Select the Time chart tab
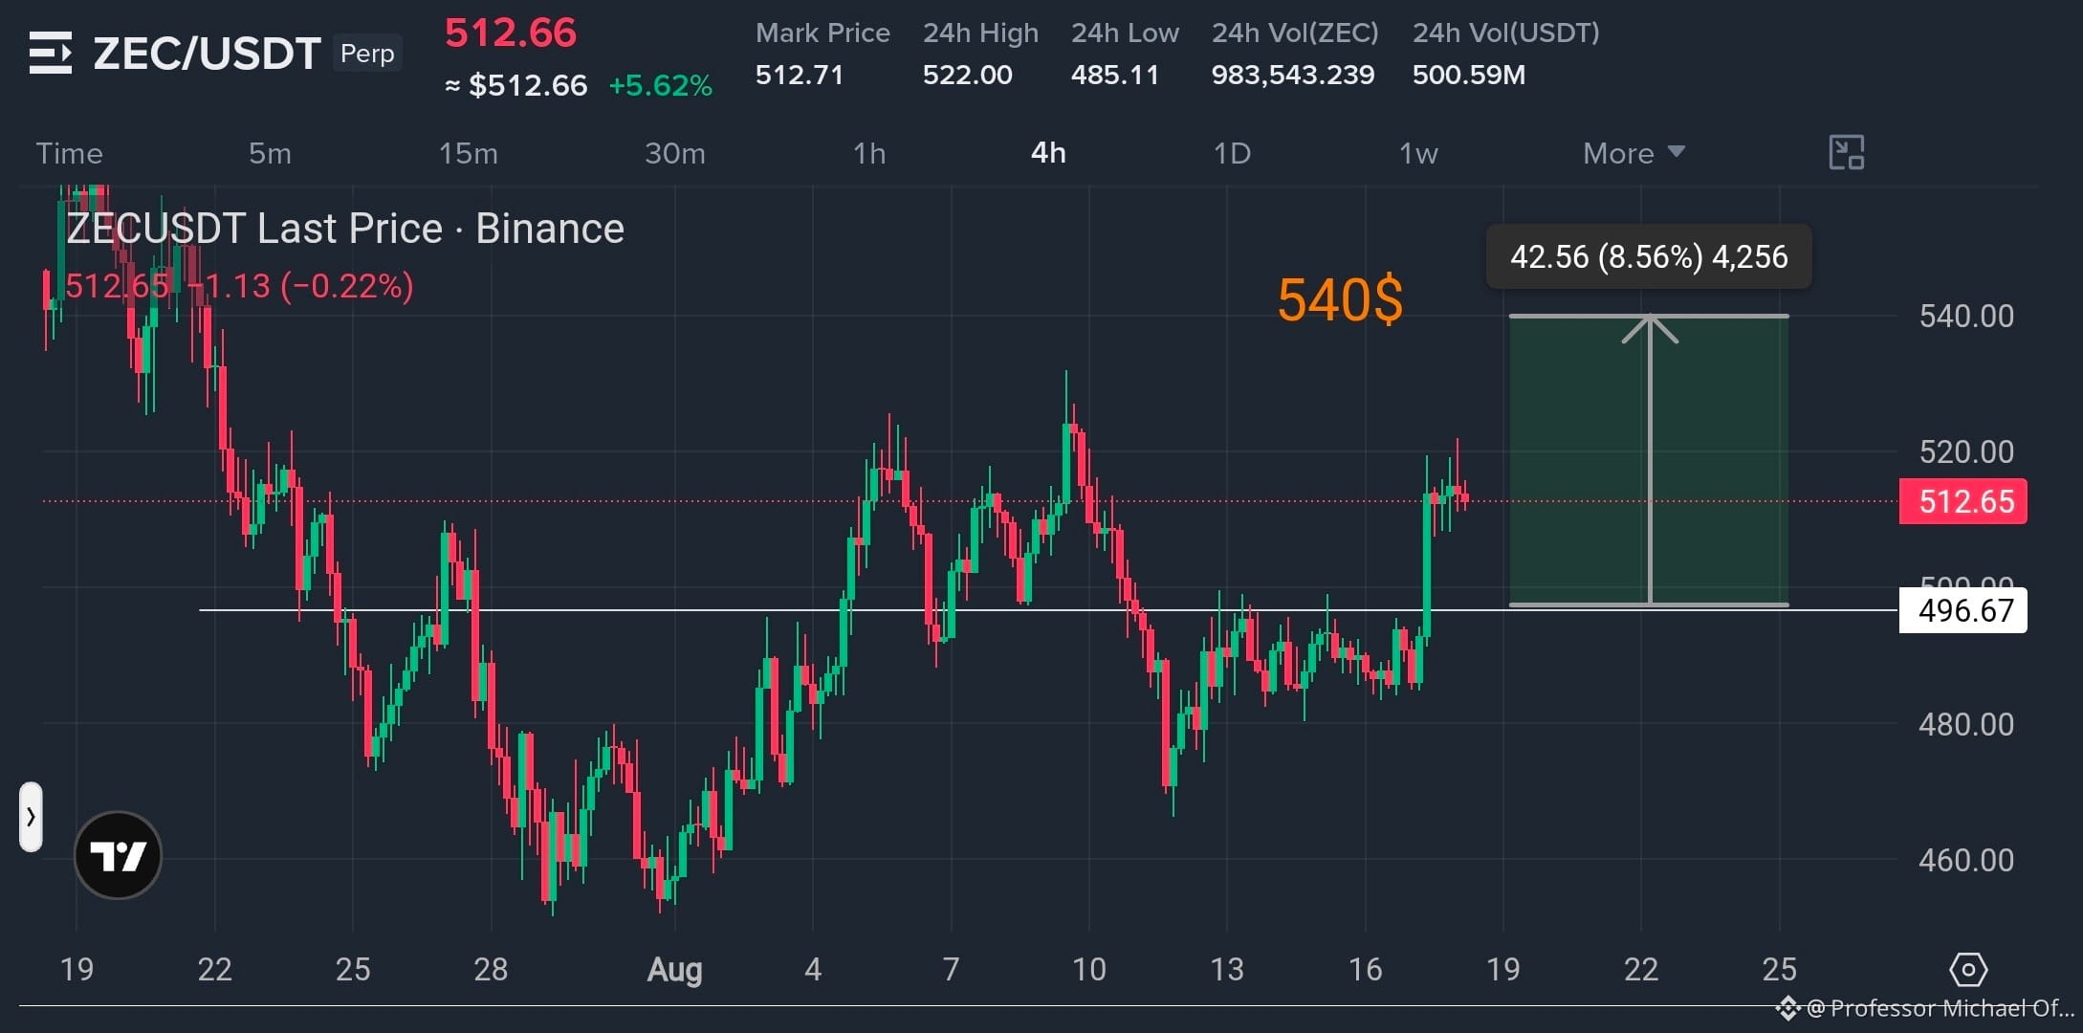The image size is (2083, 1033). click(x=69, y=153)
